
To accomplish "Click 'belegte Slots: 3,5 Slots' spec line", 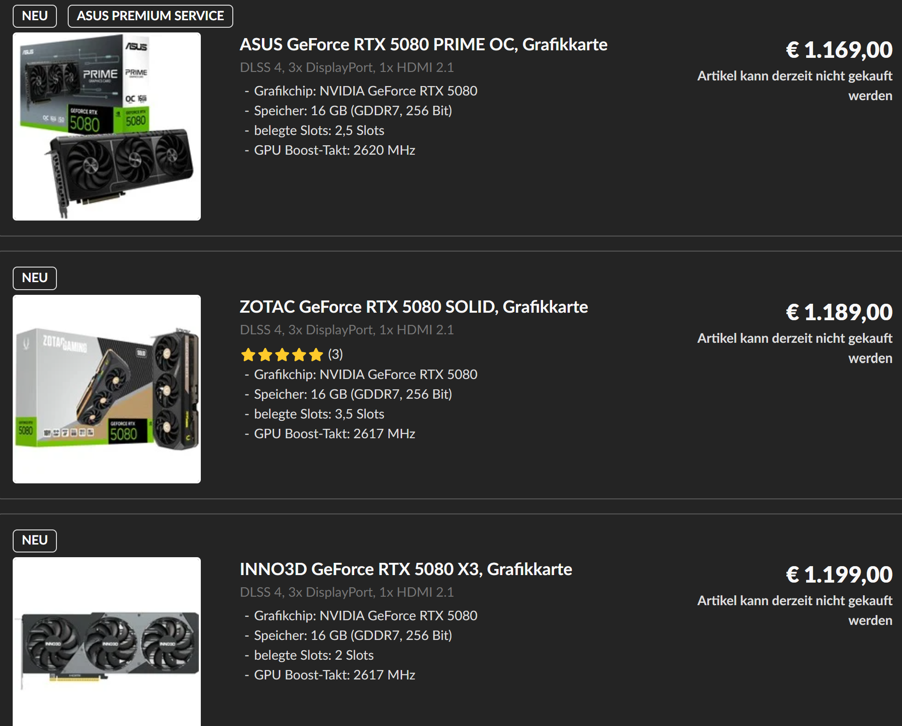I will click(319, 414).
